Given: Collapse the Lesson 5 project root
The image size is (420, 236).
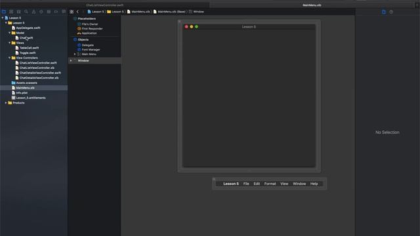Looking at the screenshot, I should coord(3,18).
